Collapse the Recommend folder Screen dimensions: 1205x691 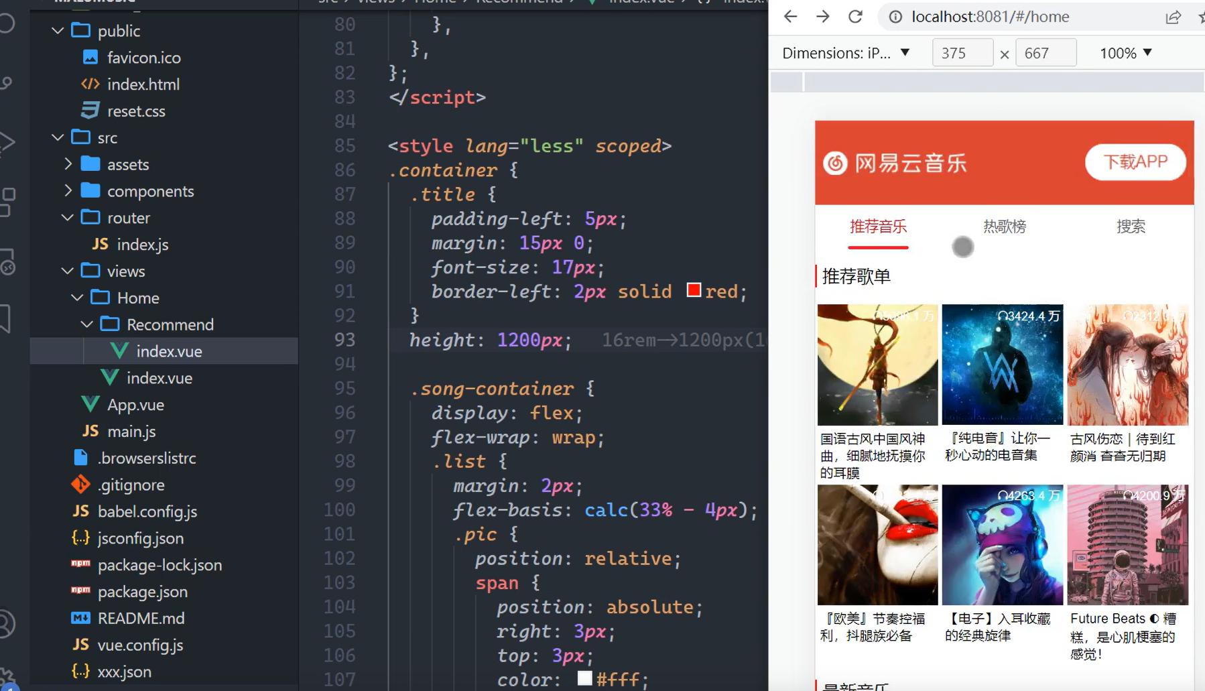pos(86,324)
